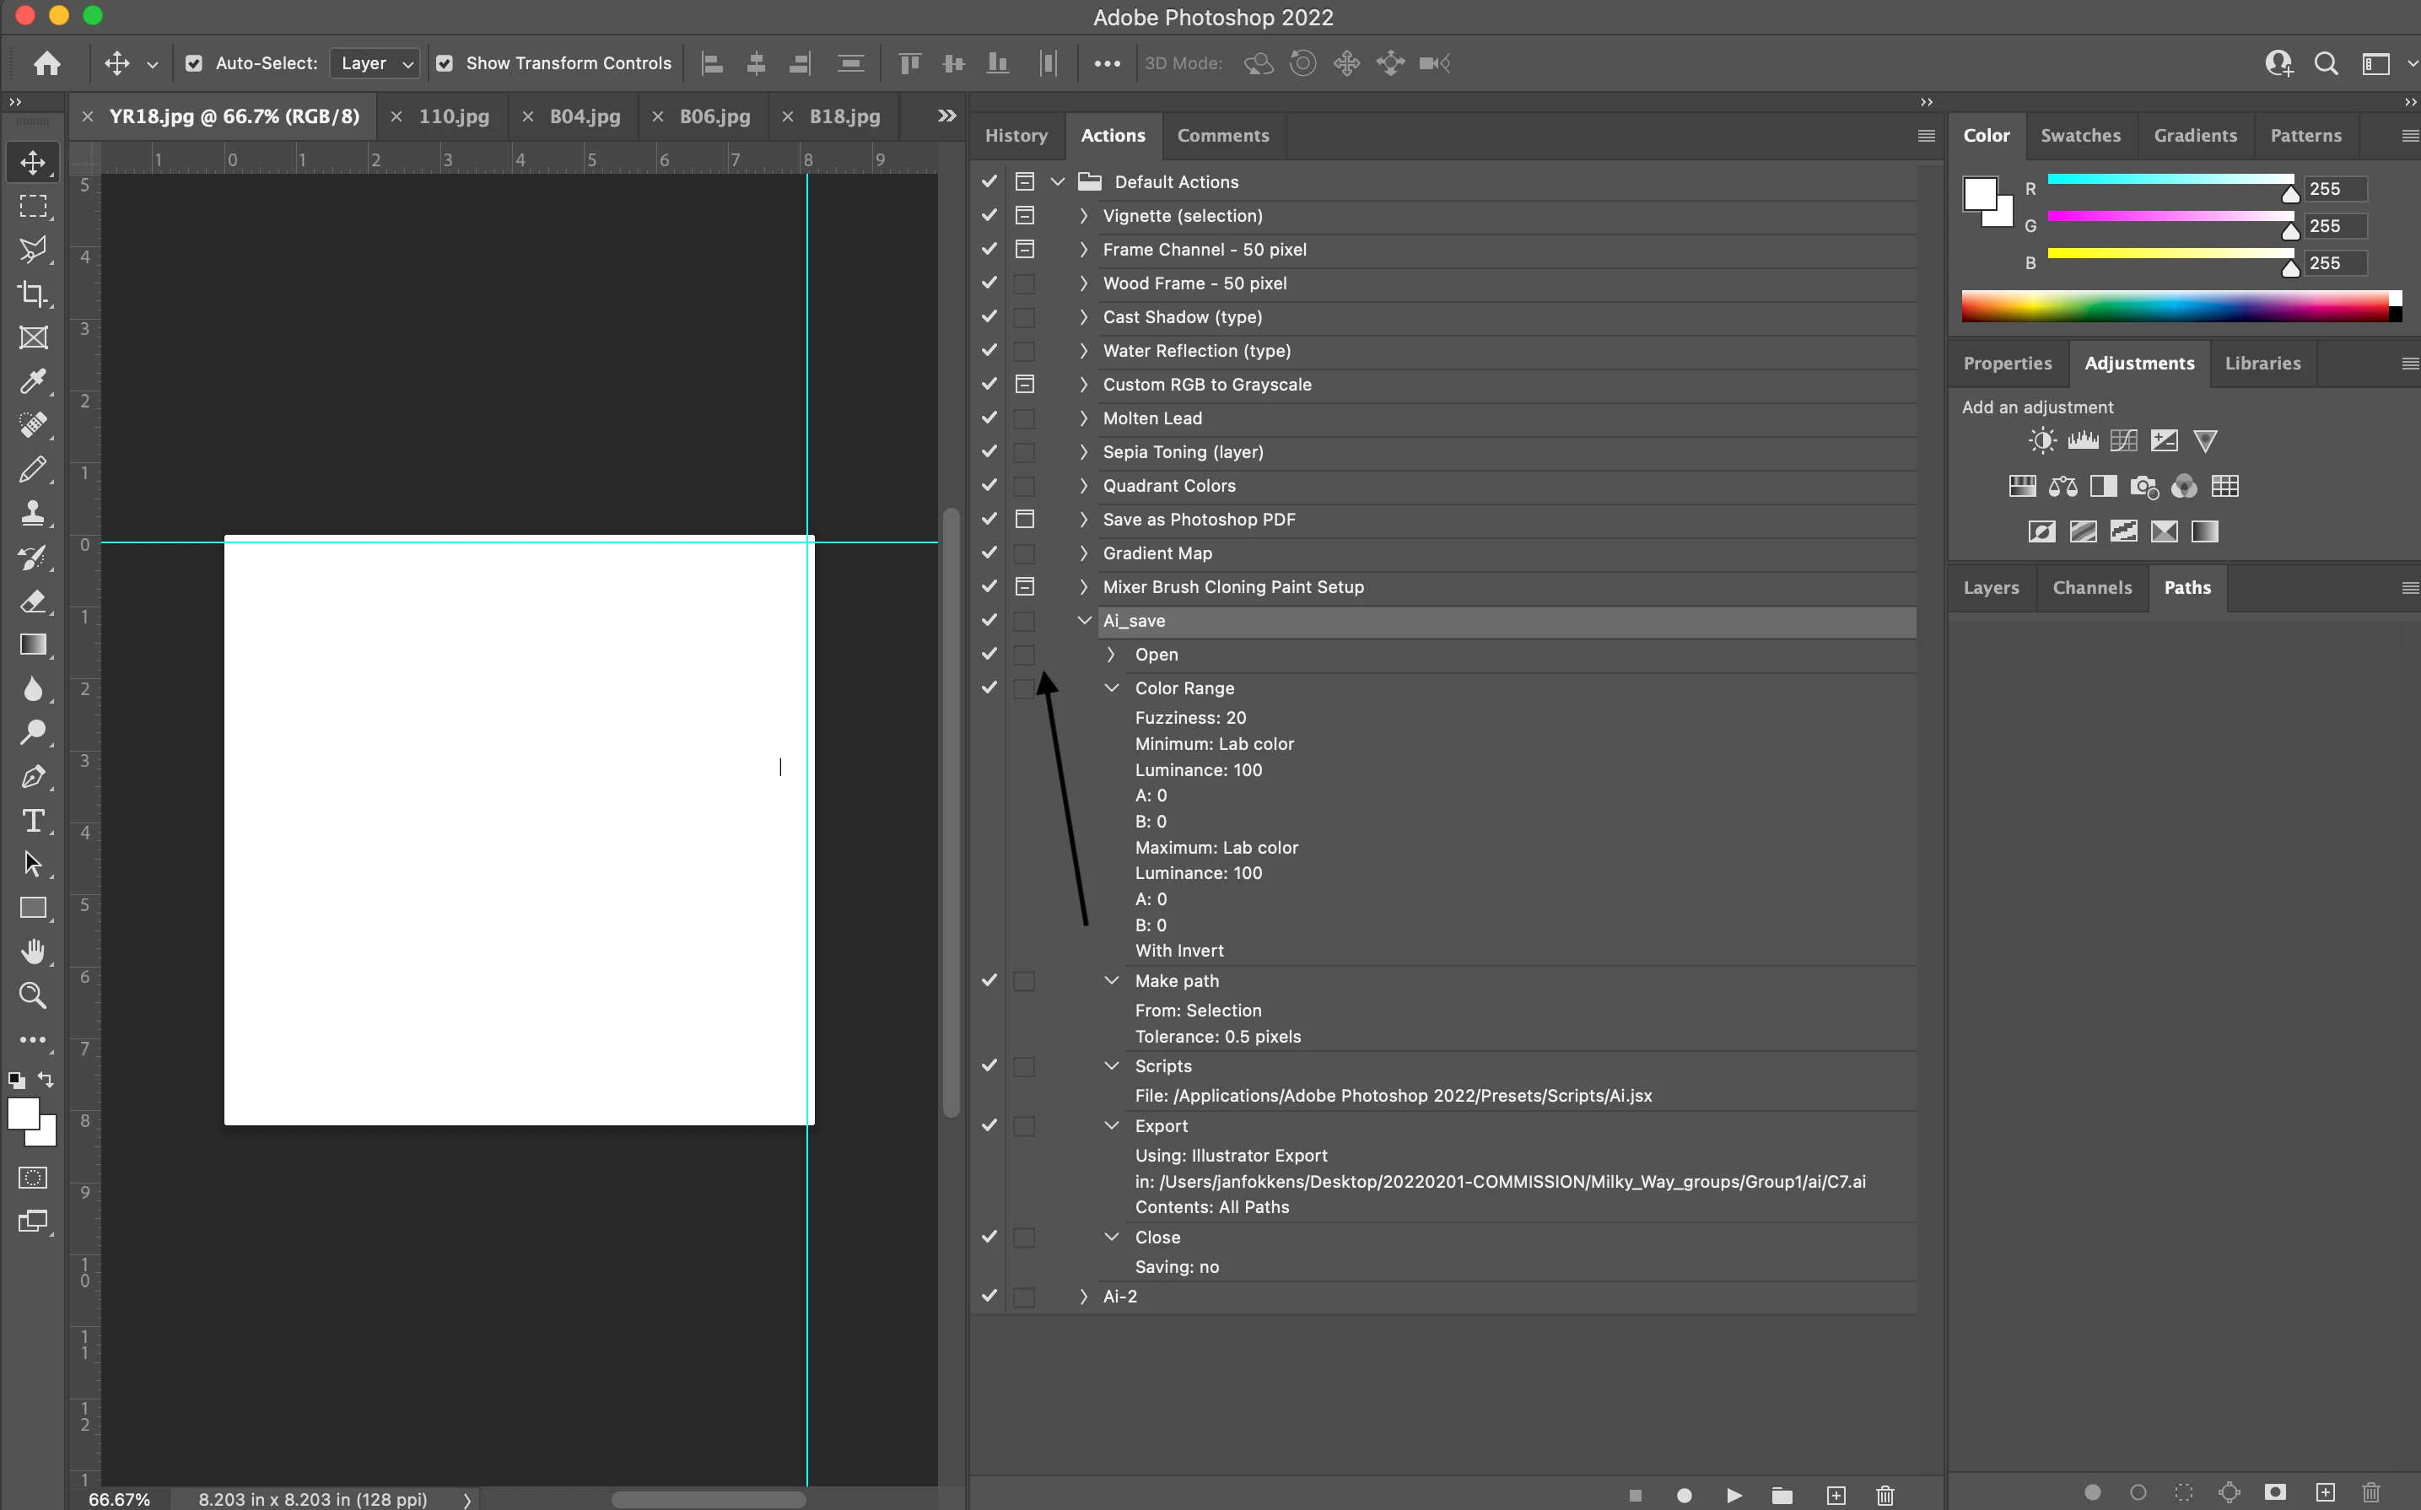This screenshot has height=1510, width=2421.
Task: Select the Crop tool
Action: coord(33,294)
